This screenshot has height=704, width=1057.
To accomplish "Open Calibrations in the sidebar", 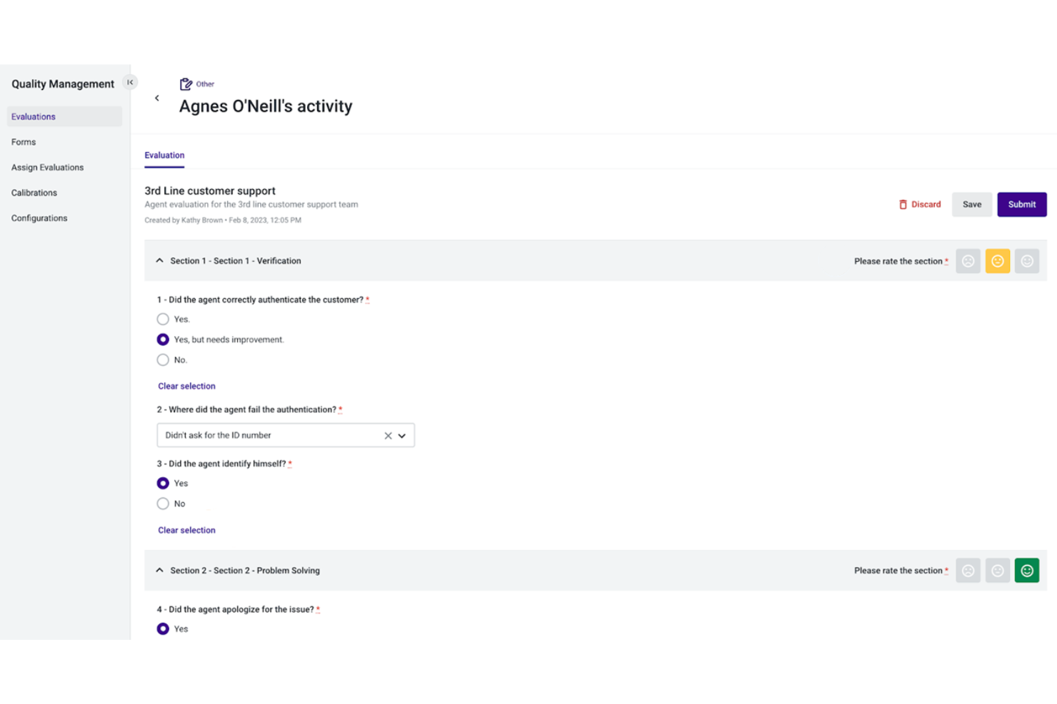I will 34,192.
